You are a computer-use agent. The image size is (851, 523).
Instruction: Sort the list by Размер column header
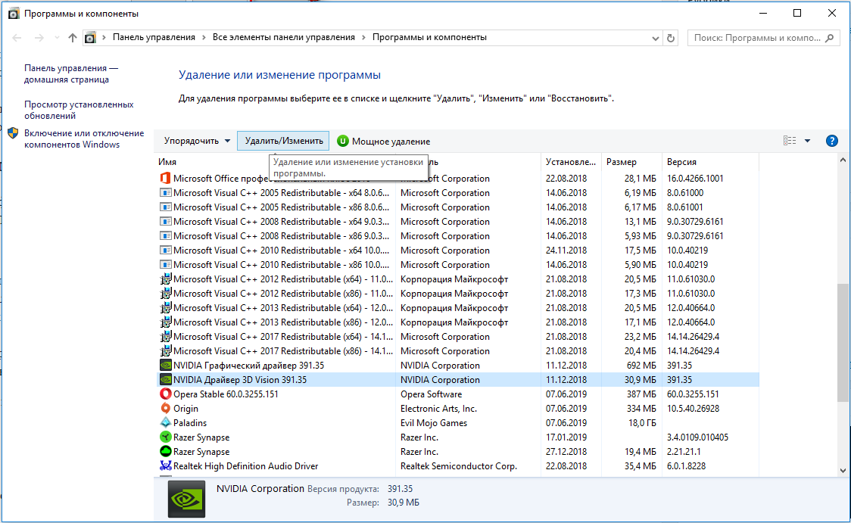tap(622, 162)
